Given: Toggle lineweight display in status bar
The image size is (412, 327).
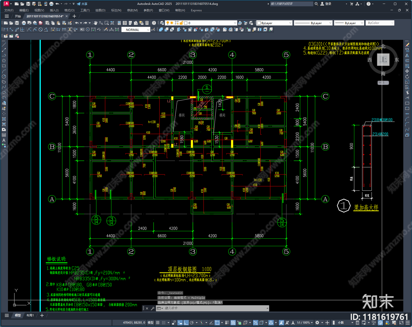Looking at the screenshot, I should point(227,323).
